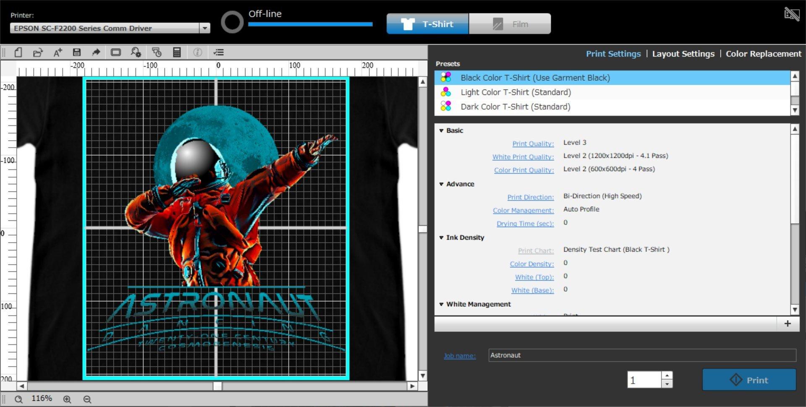This screenshot has width=806, height=407.
Task: Switch to T-Shirt mode
Action: tap(427, 24)
